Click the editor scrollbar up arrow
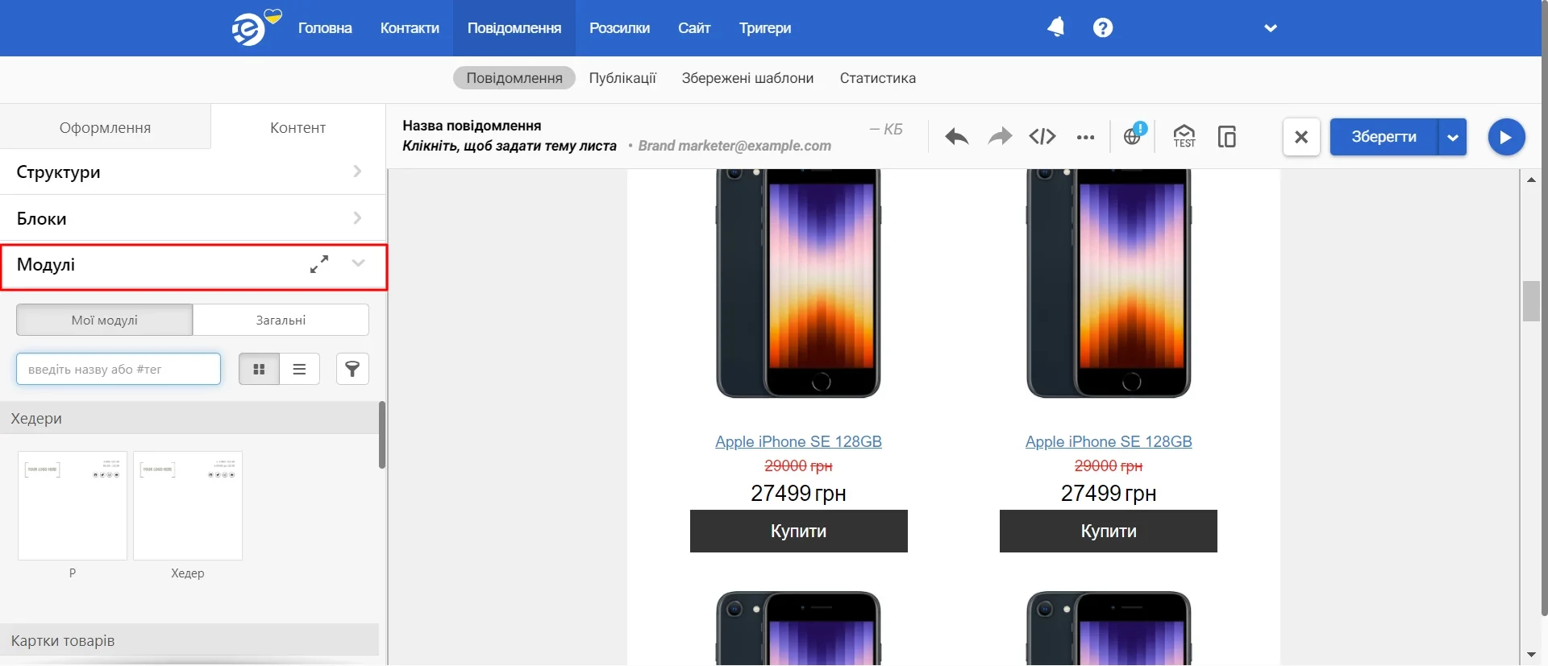 pos(1531,180)
